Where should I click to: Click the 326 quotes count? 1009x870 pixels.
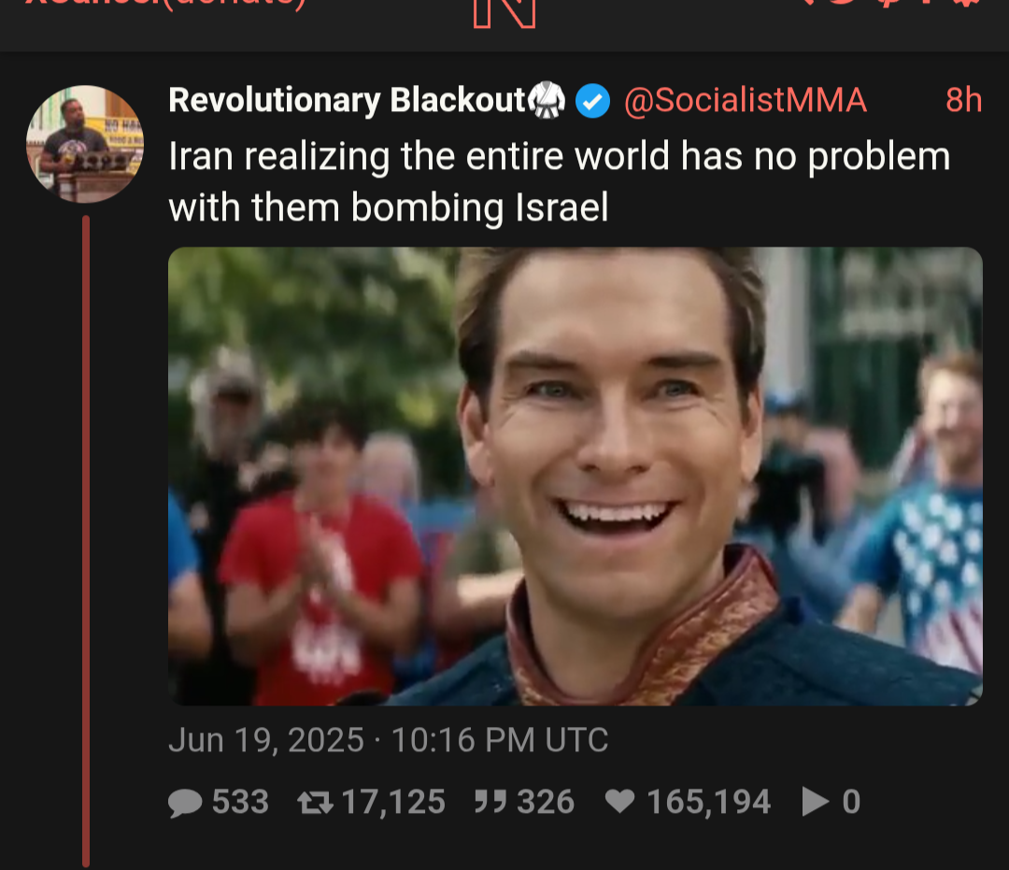545,802
